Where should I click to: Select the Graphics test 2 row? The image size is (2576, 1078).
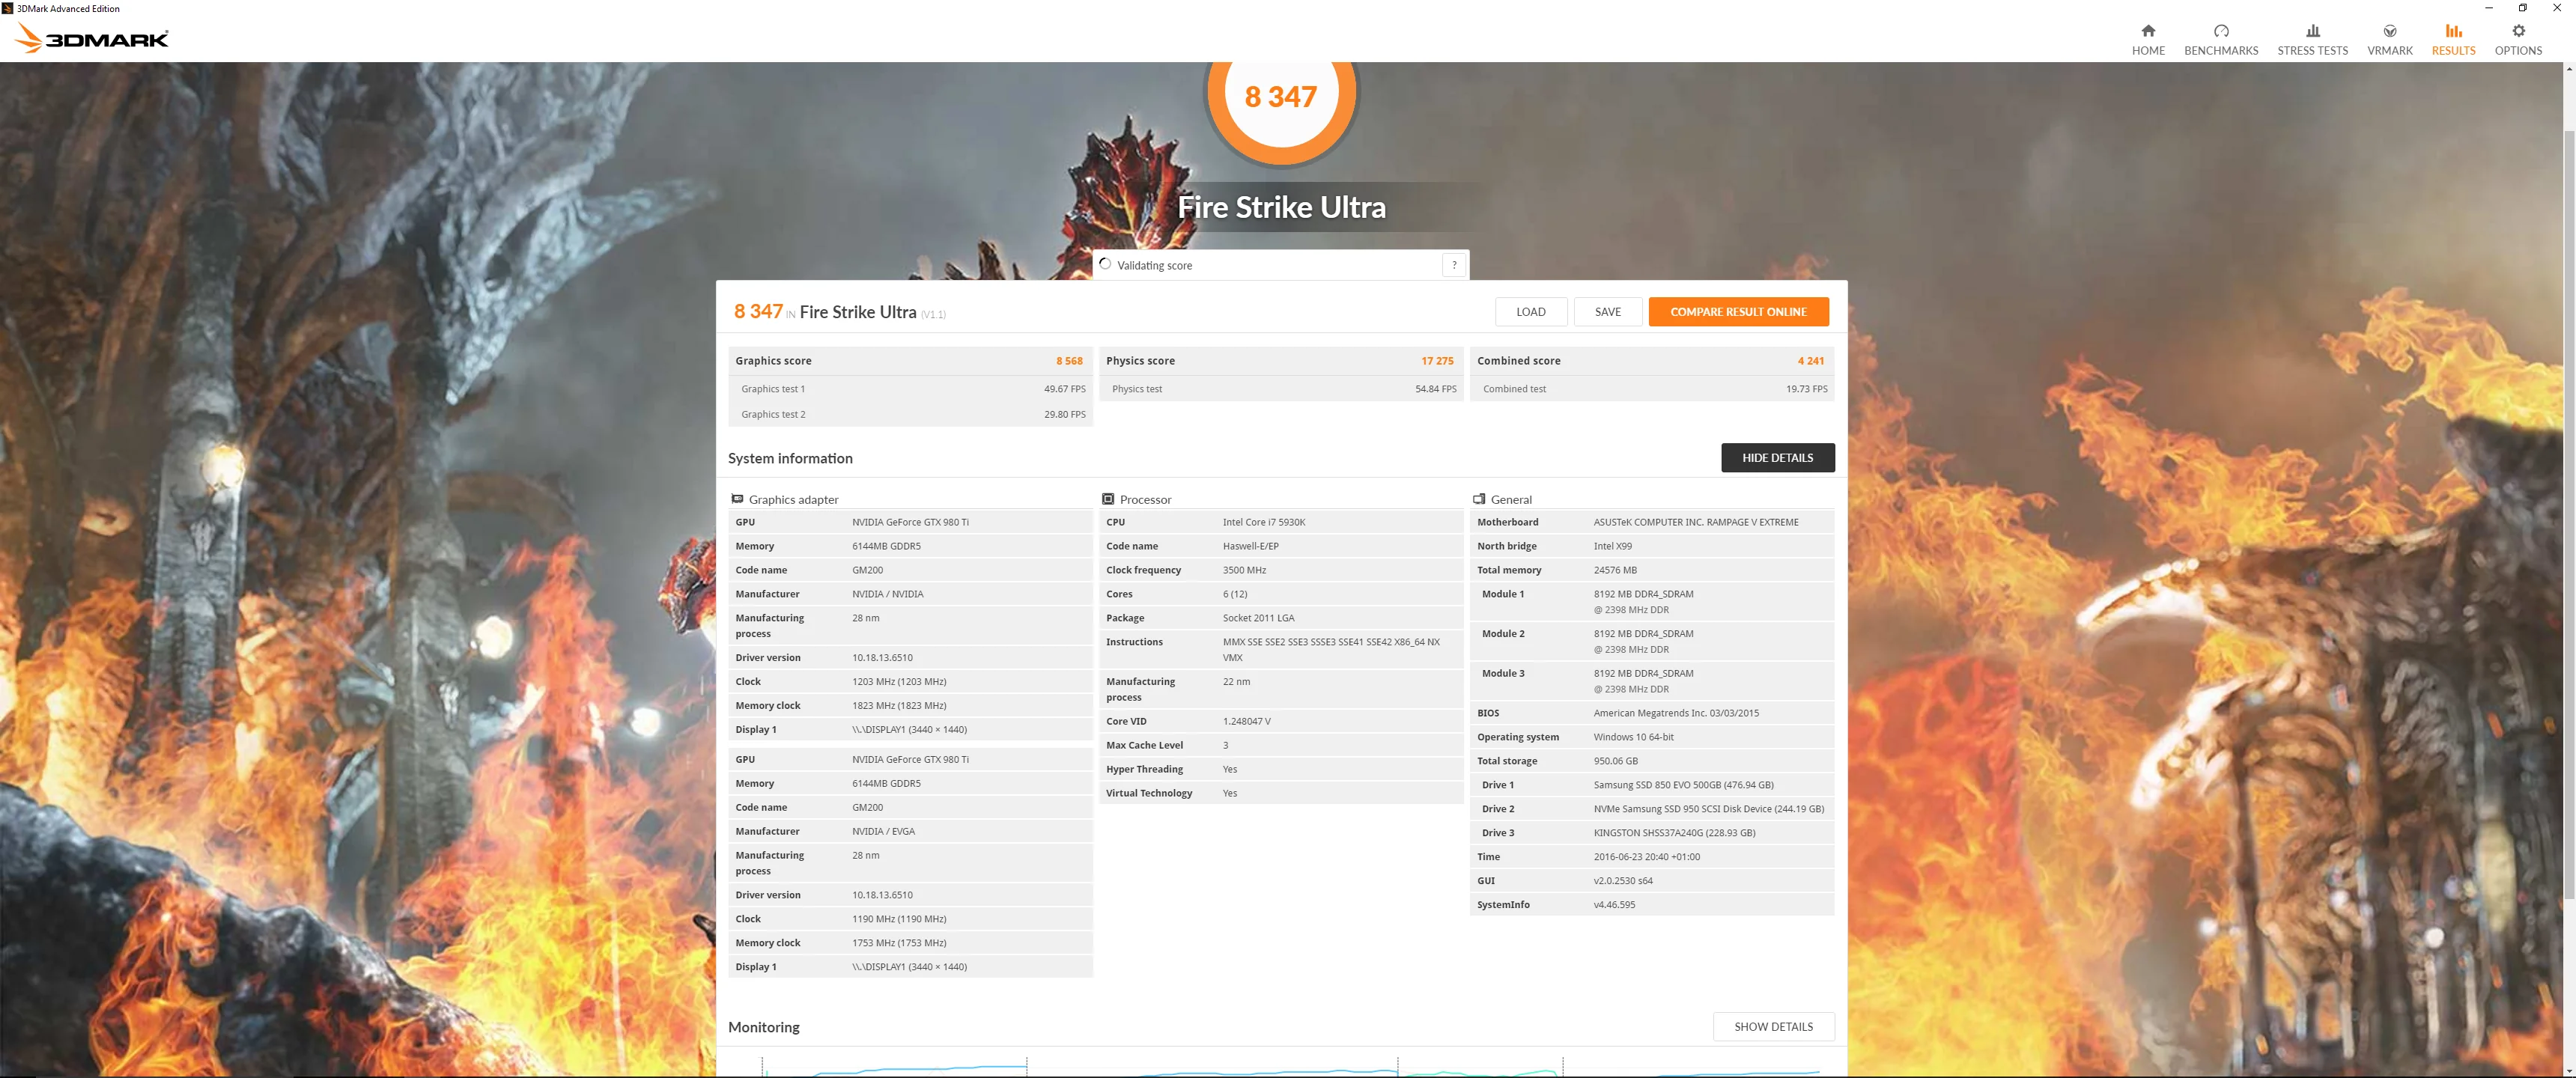[910, 414]
